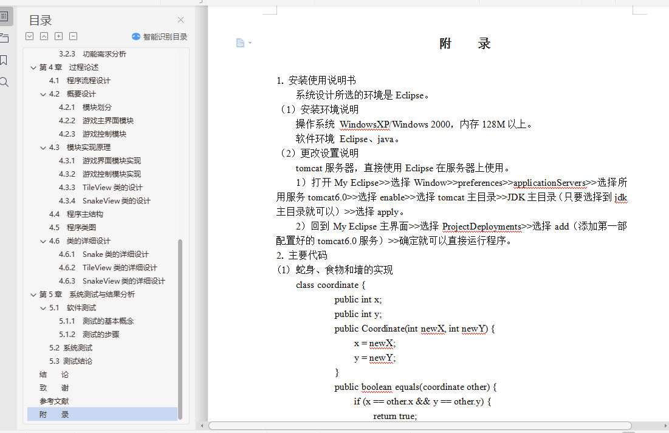This screenshot has width=669, height=433.
Task: Click '1. 安装使用说明书' heading in document
Action: (316, 80)
